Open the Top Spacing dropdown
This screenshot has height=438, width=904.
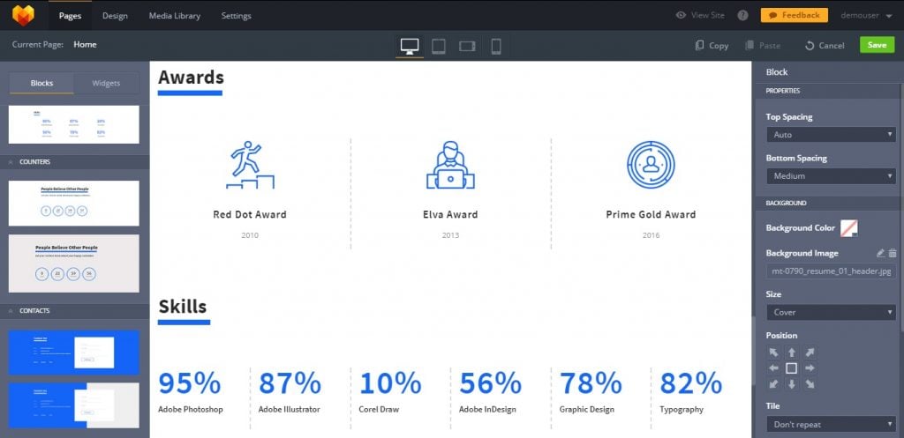(831, 135)
